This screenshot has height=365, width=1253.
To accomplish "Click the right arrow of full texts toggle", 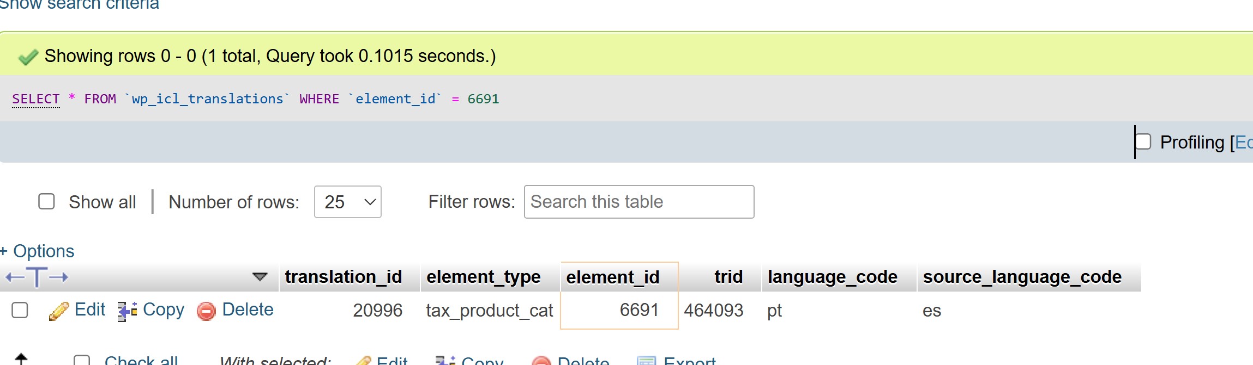I will point(59,277).
